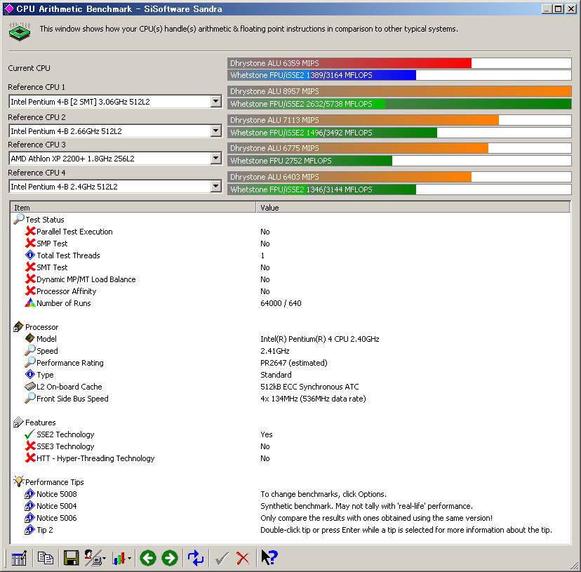Click the Processor section icon
Viewport: 581px width, 572px height.
click(18, 326)
